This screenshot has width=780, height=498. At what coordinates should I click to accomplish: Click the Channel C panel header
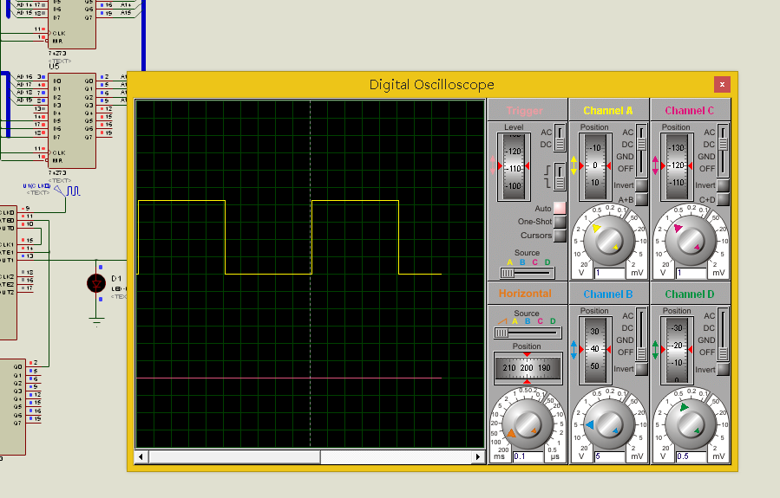690,110
